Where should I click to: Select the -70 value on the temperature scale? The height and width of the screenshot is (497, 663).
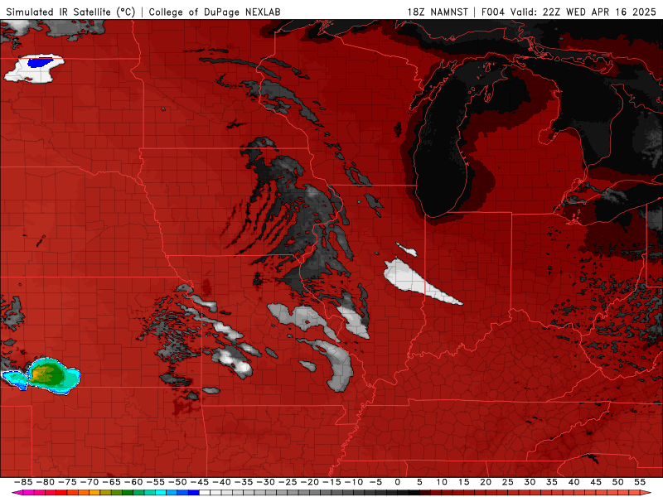click(90, 482)
